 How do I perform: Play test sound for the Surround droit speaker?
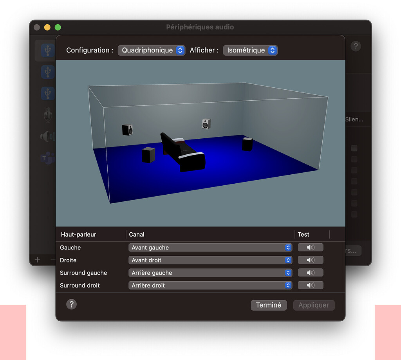pyautogui.click(x=310, y=285)
